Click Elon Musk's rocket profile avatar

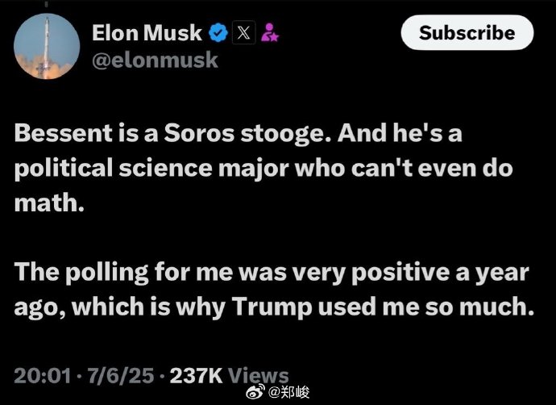(46, 47)
